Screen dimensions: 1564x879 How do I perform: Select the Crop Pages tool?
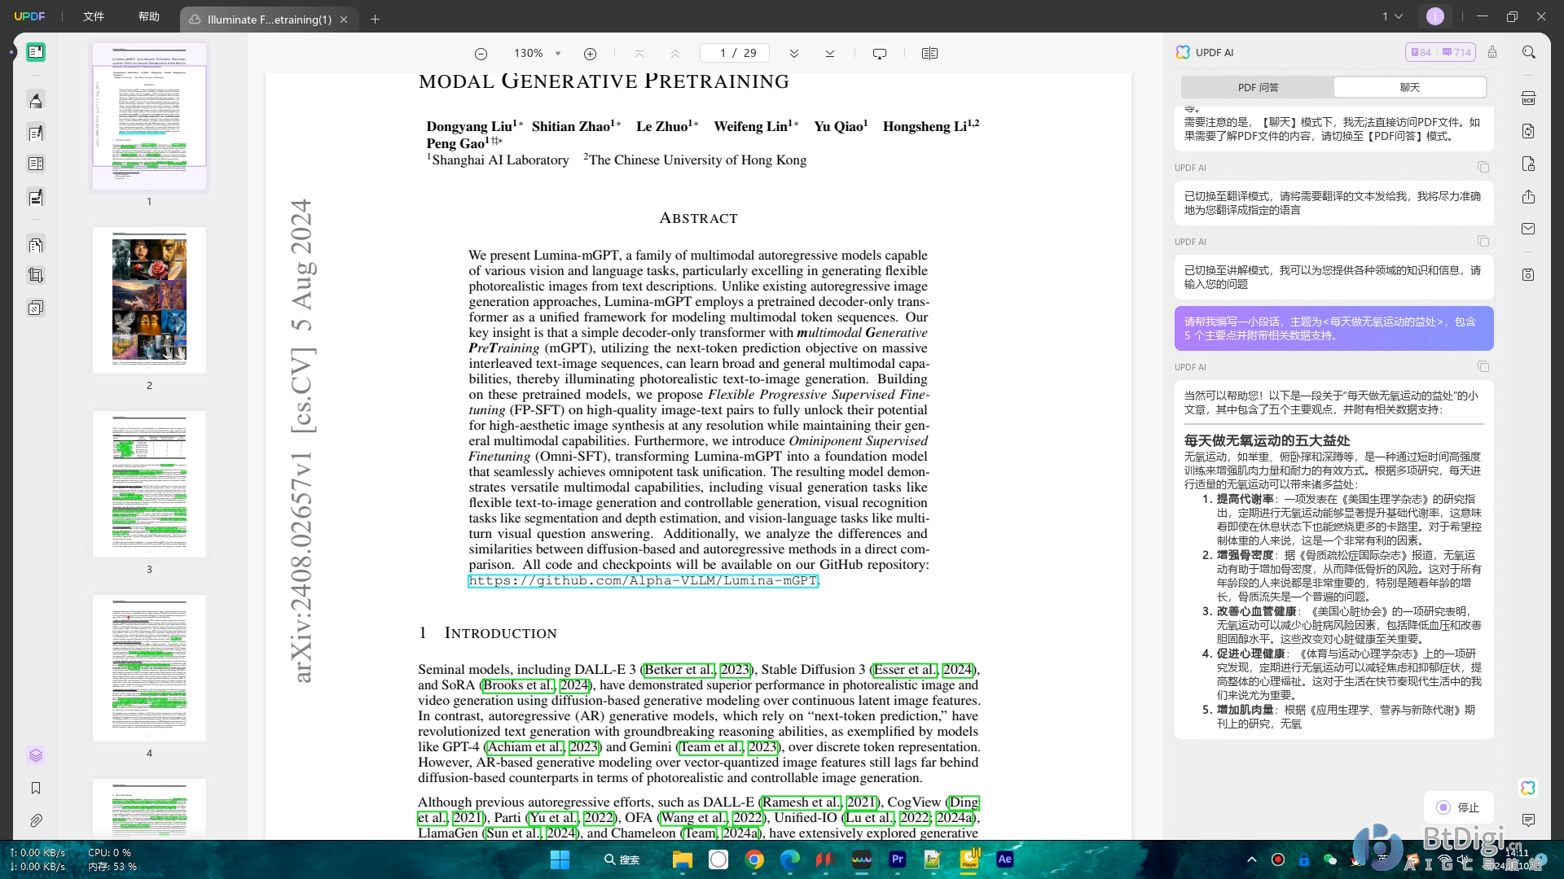pos(35,276)
